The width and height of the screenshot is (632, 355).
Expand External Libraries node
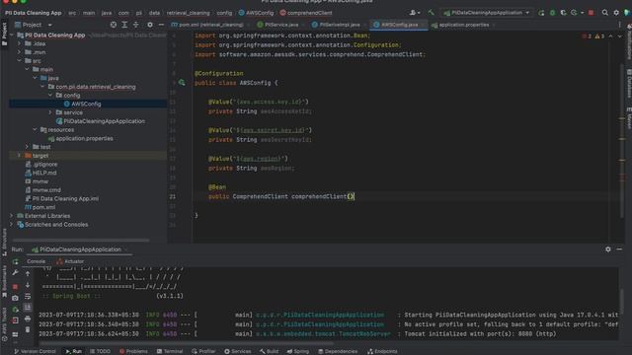click(x=11, y=216)
